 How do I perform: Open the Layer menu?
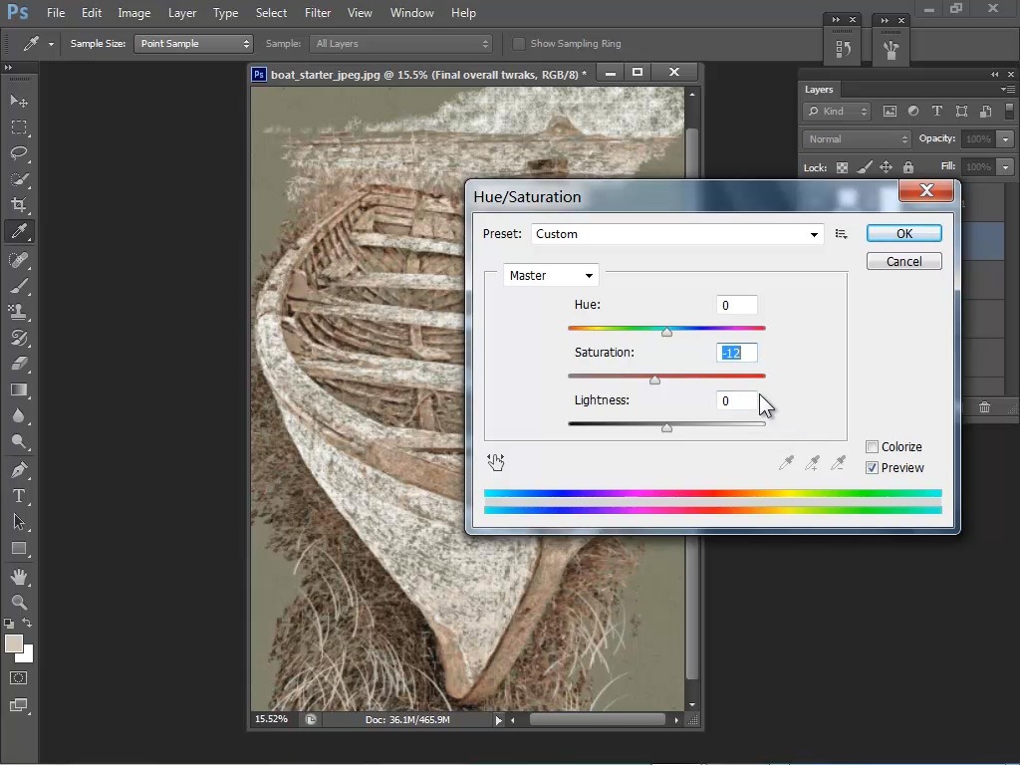click(182, 13)
